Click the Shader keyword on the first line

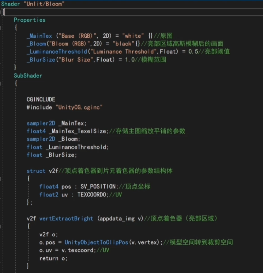(11, 4)
